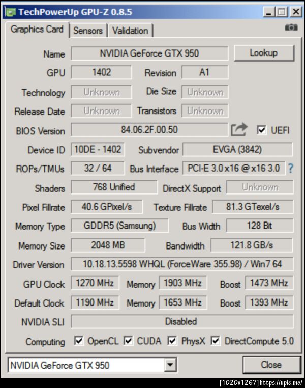Viewport: 305px width, 388px height.
Task: Click the Bus Interface question mark
Action: [291, 169]
